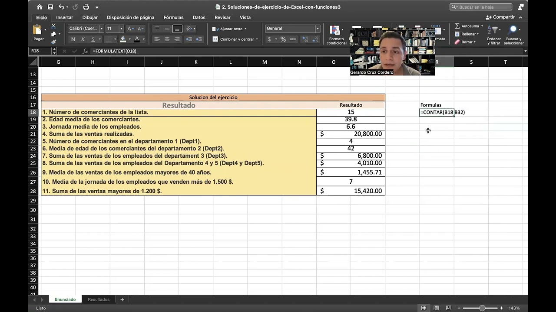
Task: Expand the Autosuma dropdown arrow
Action: click(482, 26)
